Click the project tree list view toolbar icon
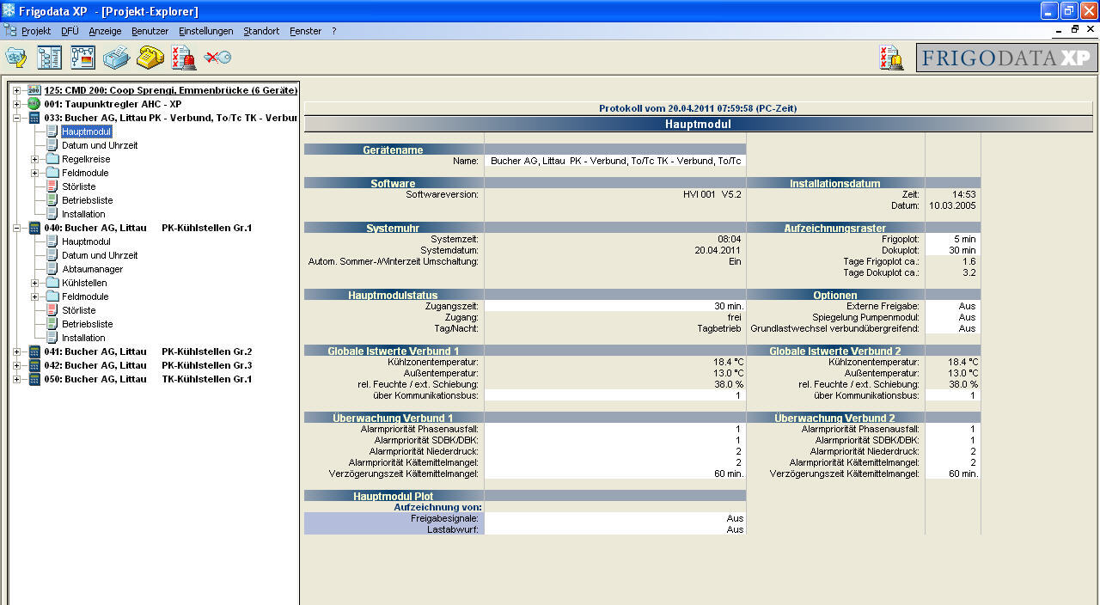Screen dimensions: 1100x605 click(x=49, y=58)
